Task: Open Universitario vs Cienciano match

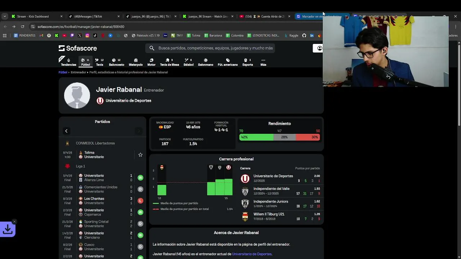Action: click(103, 235)
